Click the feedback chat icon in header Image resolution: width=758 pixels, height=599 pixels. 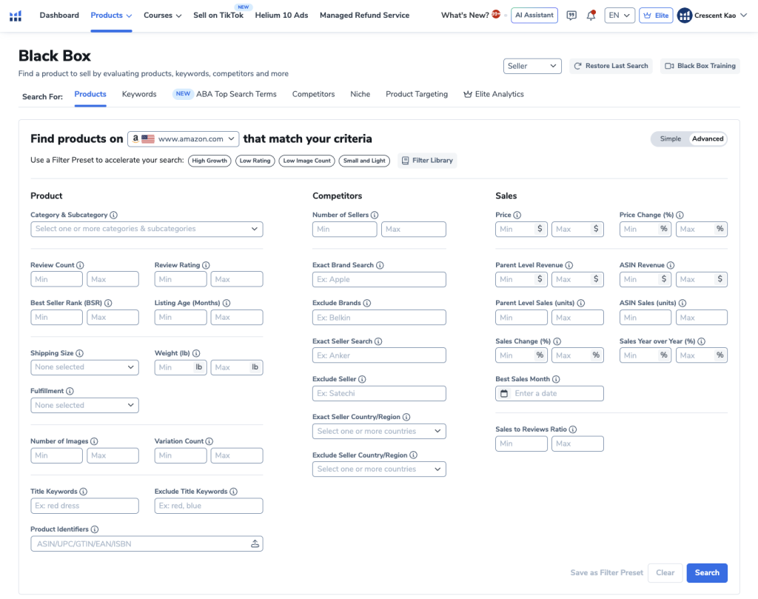click(x=571, y=16)
